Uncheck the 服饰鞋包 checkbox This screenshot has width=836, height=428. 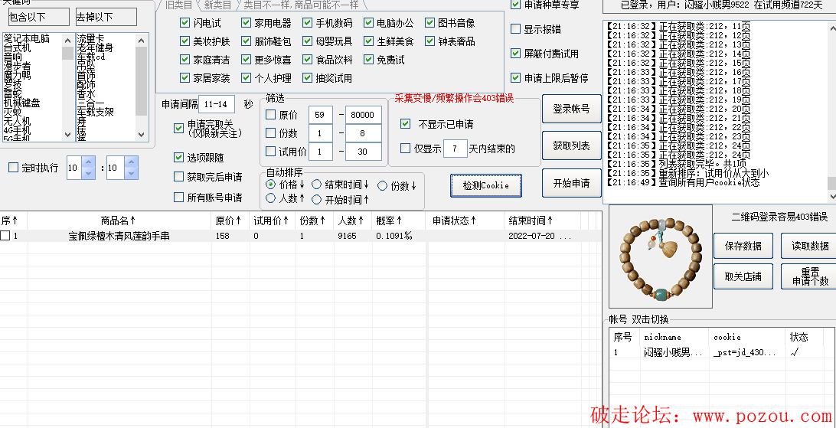[x=246, y=41]
